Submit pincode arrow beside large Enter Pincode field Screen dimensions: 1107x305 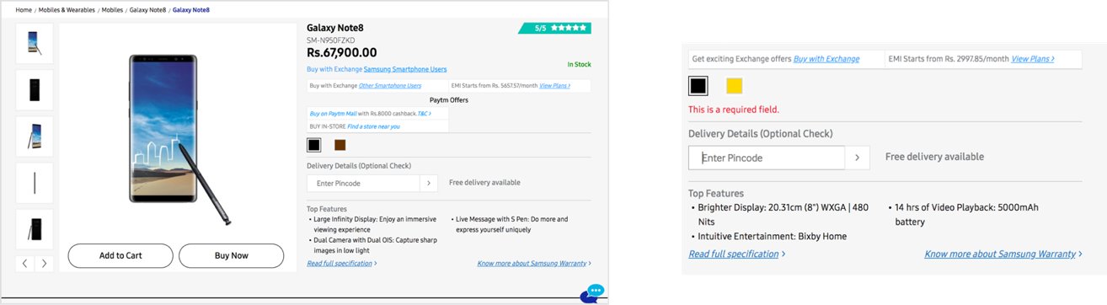[x=858, y=158]
